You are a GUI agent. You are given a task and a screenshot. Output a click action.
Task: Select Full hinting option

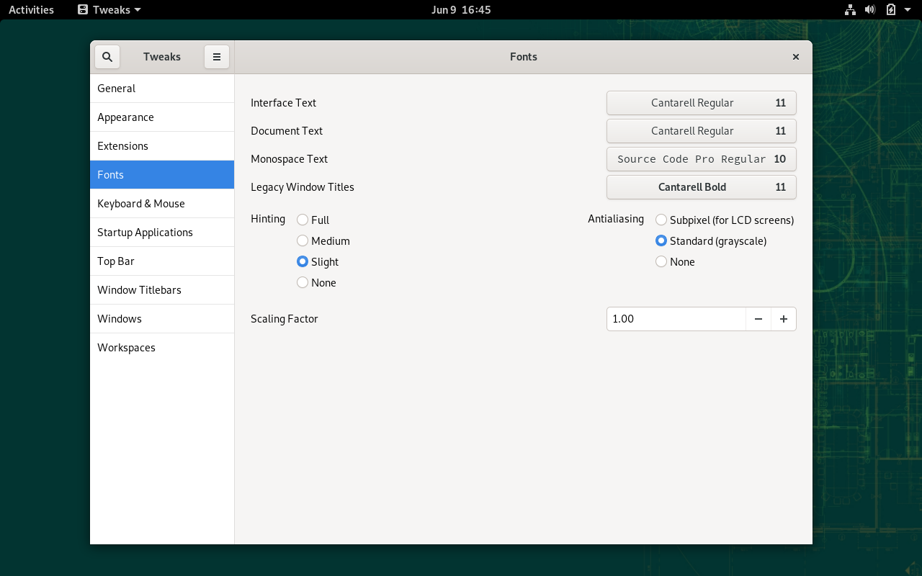click(303, 220)
